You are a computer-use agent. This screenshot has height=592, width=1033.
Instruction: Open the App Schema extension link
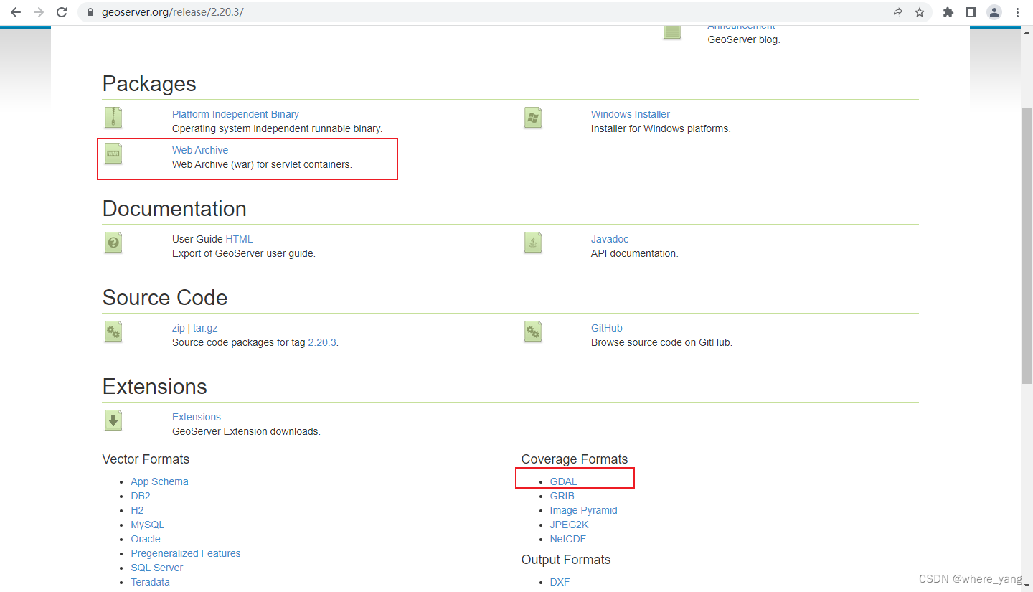pyautogui.click(x=159, y=481)
